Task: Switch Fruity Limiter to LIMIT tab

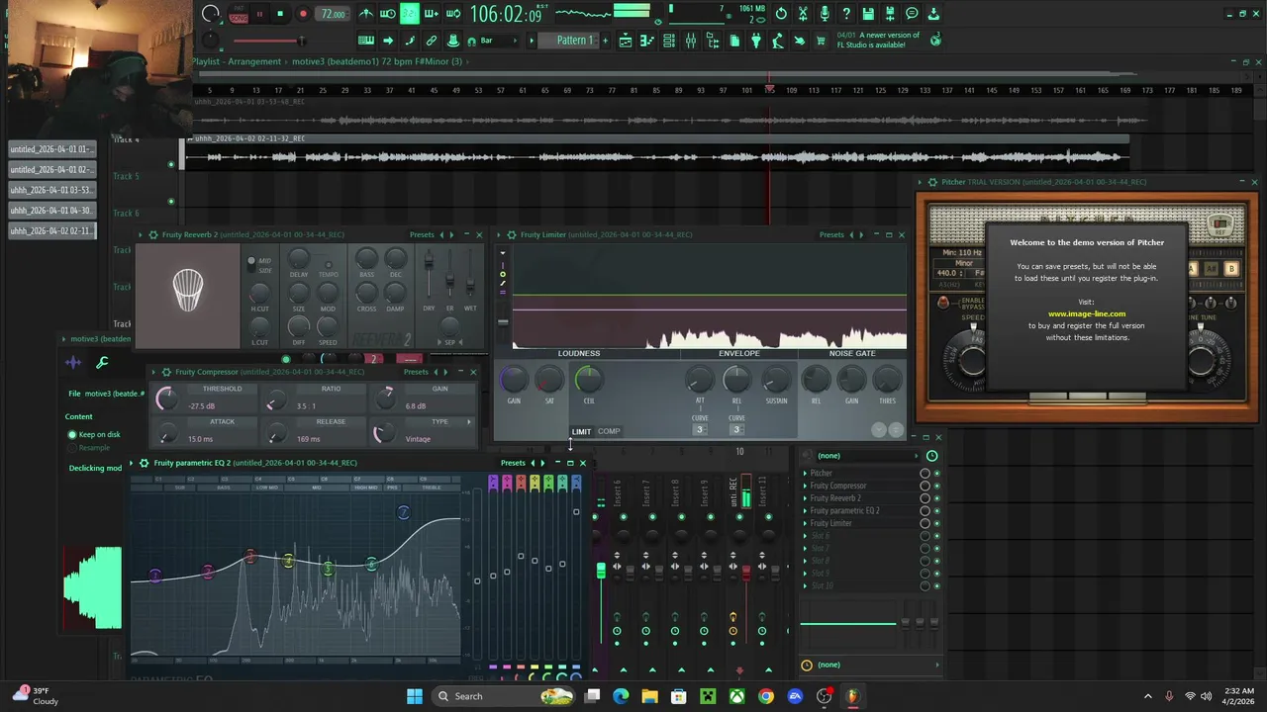Action: (581, 432)
